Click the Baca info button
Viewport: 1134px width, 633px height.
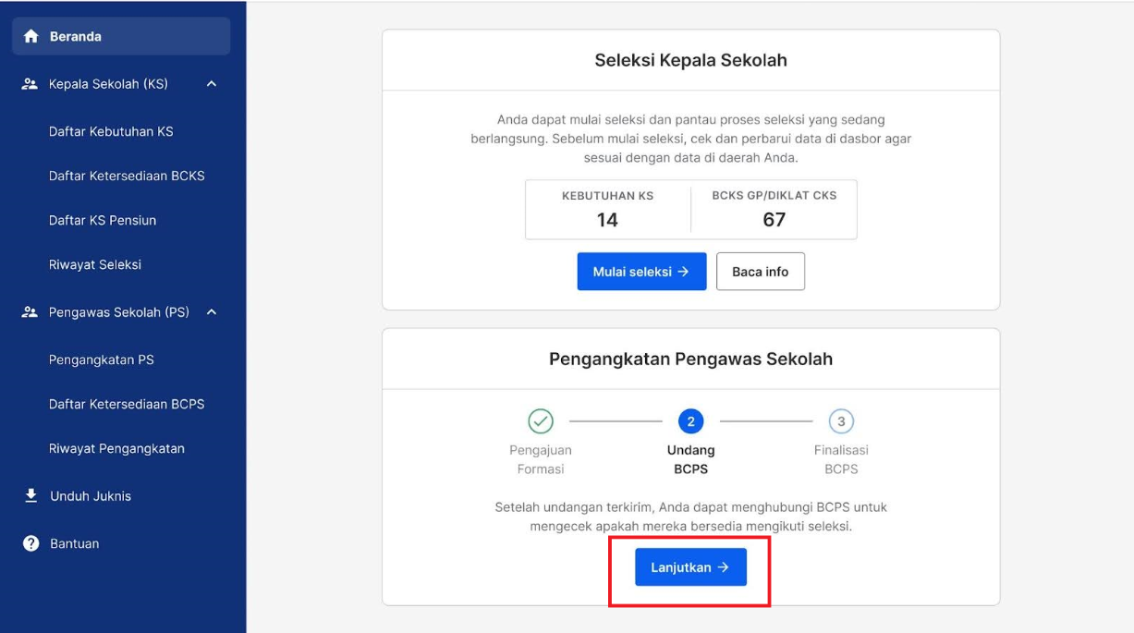click(760, 272)
